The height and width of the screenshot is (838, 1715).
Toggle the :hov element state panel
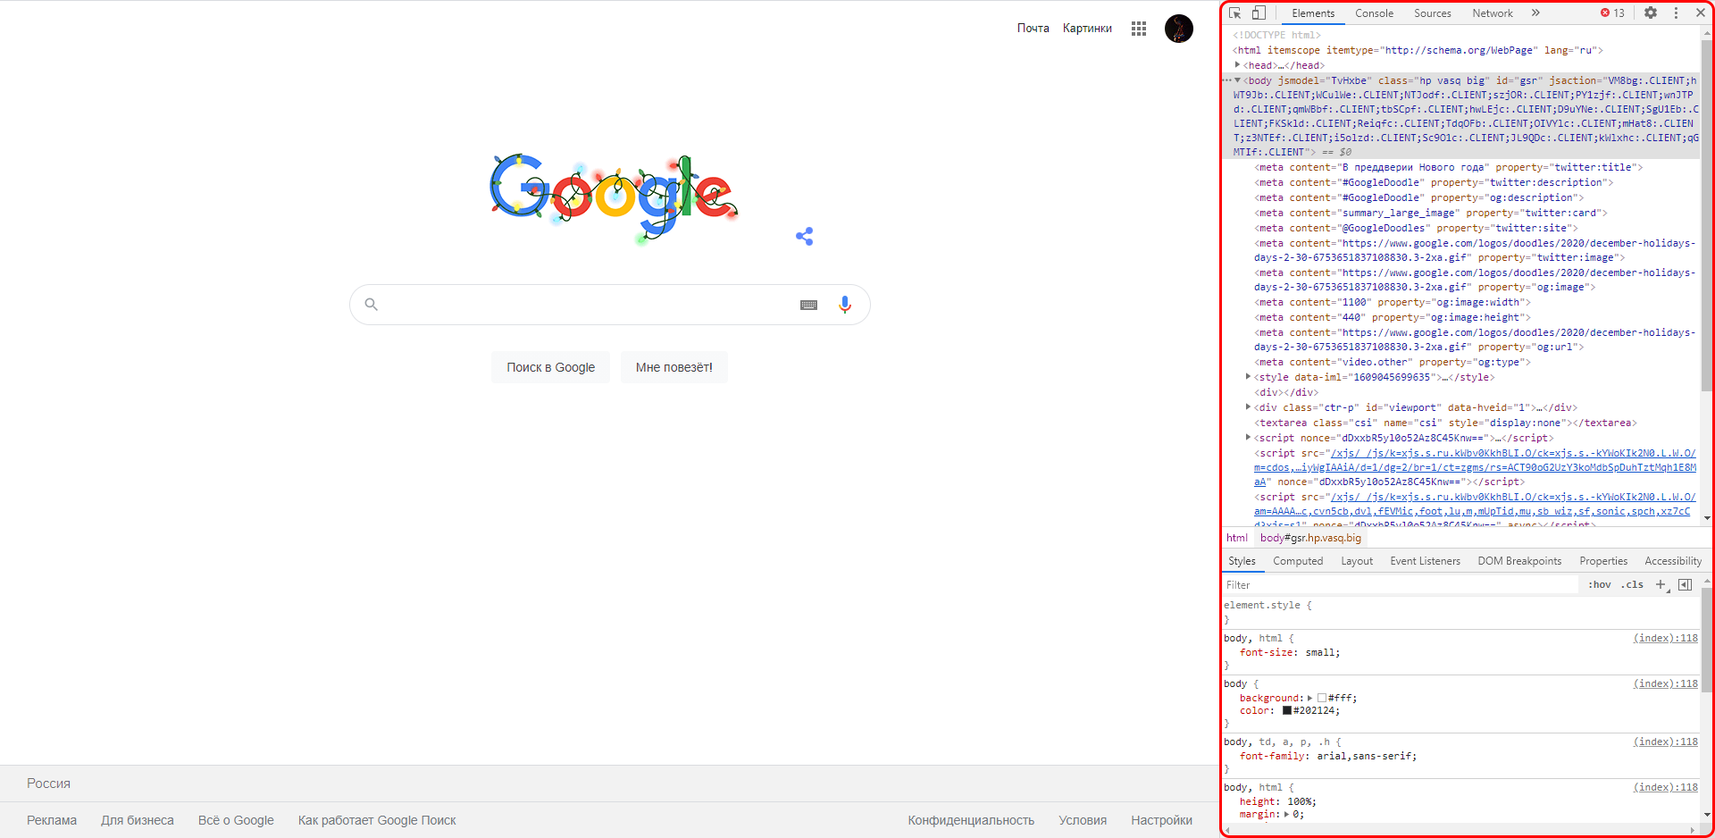pos(1599,584)
